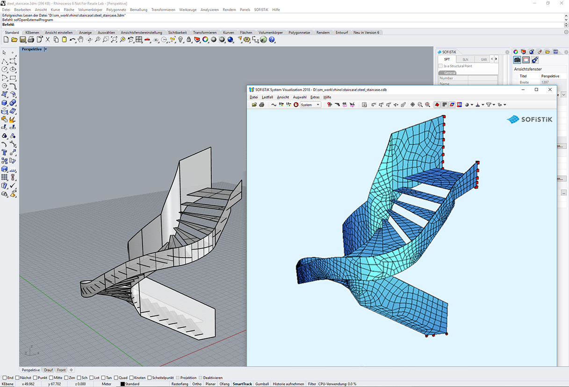Activate the Zoom Window tool
The height and width of the screenshot is (387, 569).
point(106,40)
